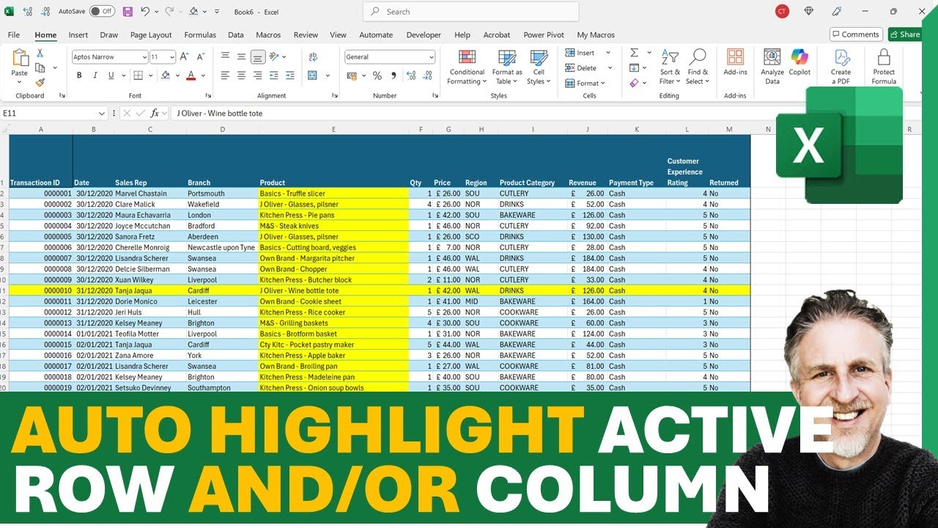Select column E header

point(333,129)
